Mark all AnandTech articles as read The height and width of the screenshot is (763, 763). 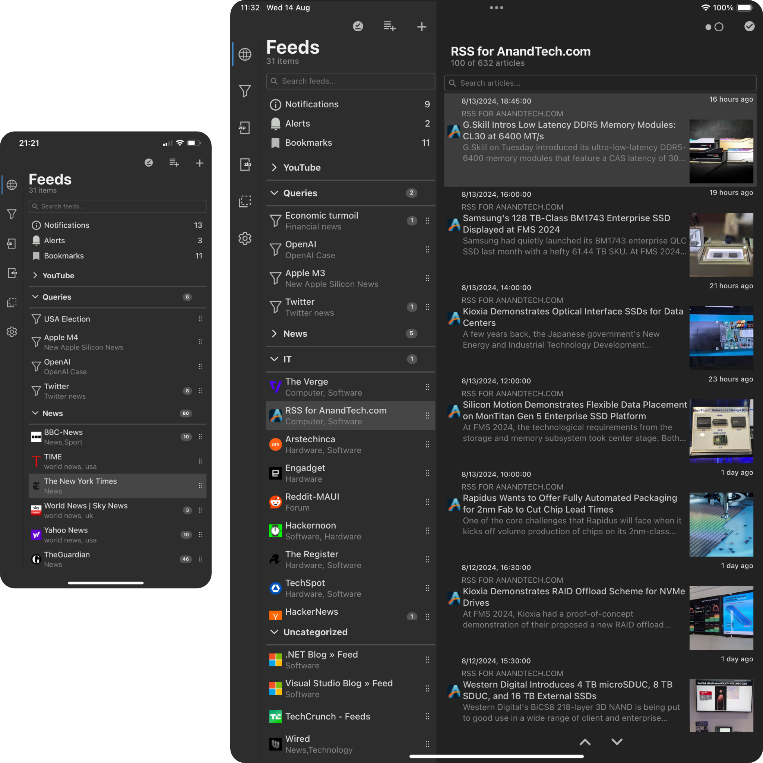click(x=749, y=26)
